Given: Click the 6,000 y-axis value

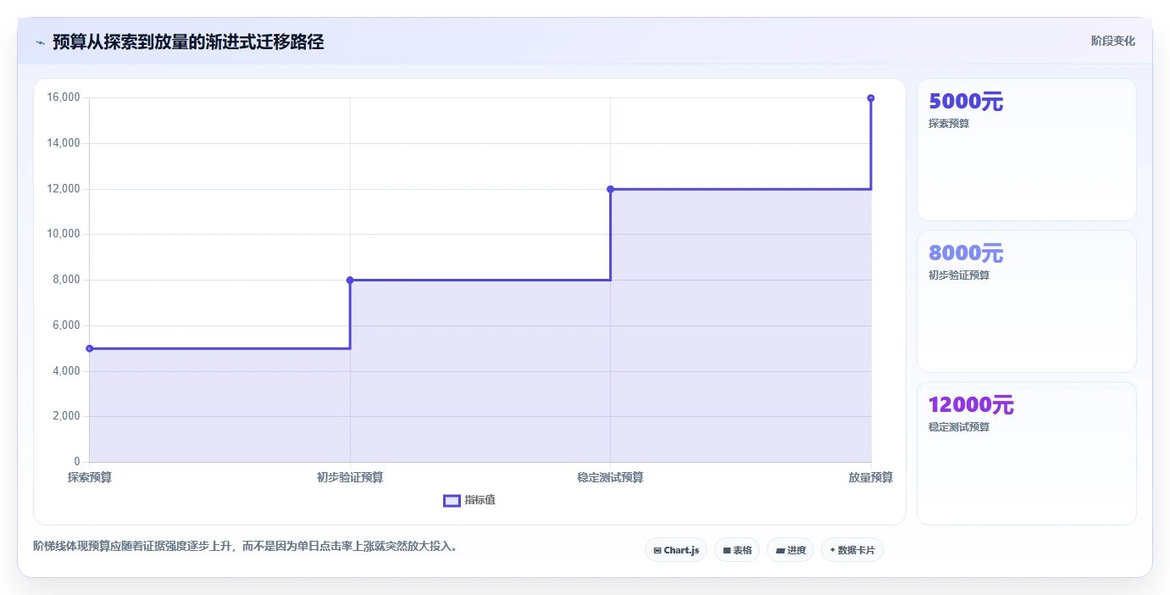Looking at the screenshot, I should 66,325.
